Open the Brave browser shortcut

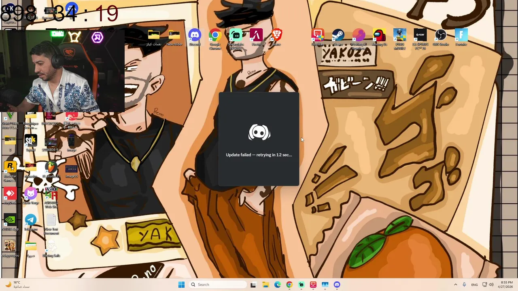click(277, 38)
